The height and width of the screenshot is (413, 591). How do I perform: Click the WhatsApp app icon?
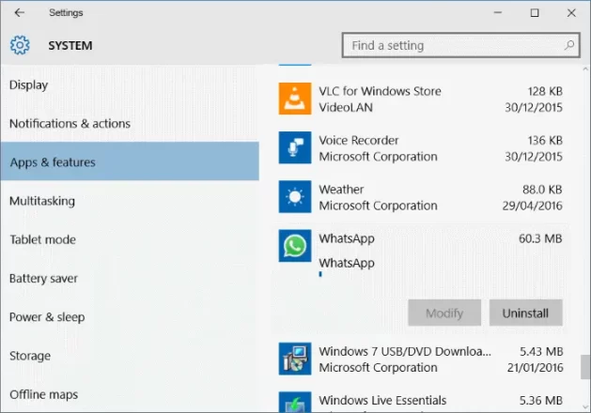point(295,246)
